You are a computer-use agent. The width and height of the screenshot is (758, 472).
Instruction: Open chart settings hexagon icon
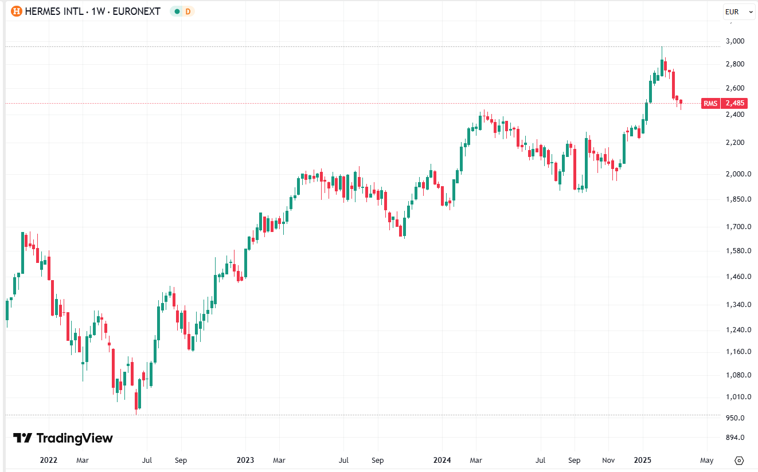click(x=739, y=460)
